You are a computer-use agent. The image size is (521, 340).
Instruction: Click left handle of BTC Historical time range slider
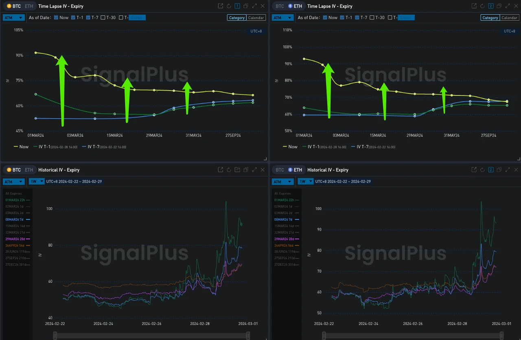click(55, 336)
